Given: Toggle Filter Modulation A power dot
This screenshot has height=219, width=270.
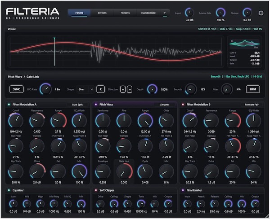Looking at the screenshot, I should coord(9,105).
